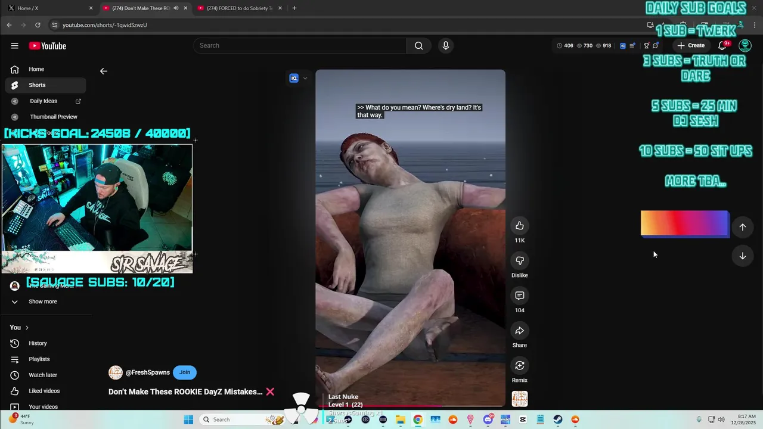763x429 pixels.
Task: Click the Windows taskbar Search box
Action: (241, 419)
